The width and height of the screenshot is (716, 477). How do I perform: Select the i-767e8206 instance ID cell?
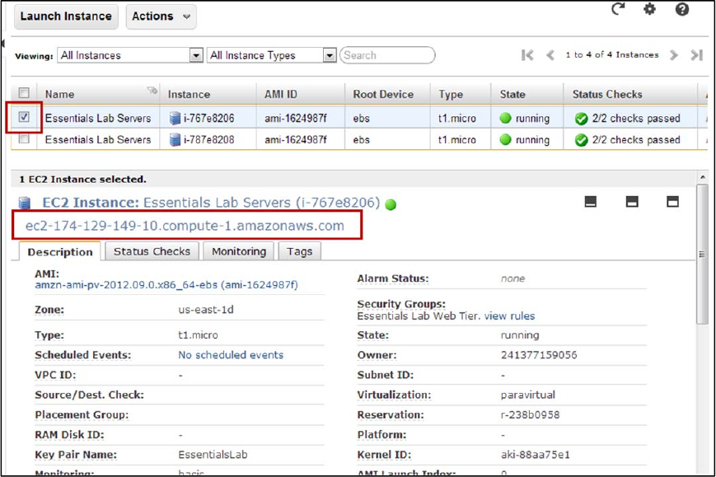208,119
